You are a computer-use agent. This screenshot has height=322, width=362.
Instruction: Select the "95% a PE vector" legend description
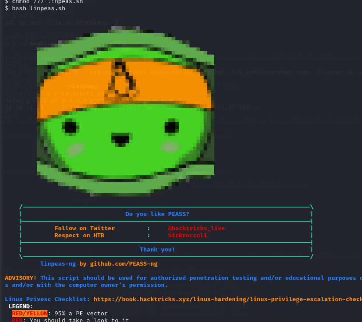tap(81, 314)
